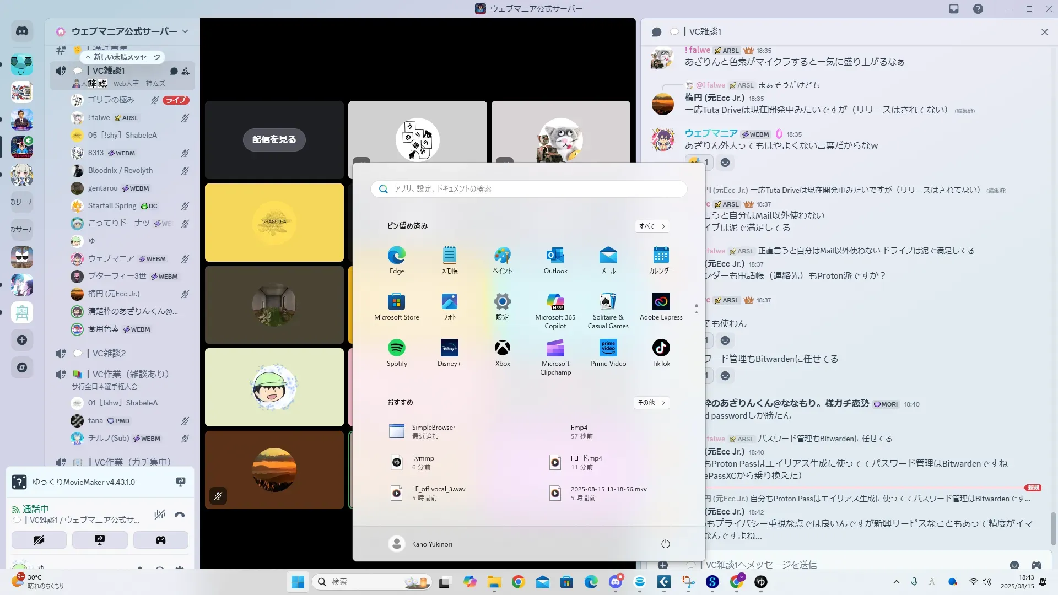Open VC雑談2 voice channel
This screenshot has width=1058, height=595.
(109, 353)
